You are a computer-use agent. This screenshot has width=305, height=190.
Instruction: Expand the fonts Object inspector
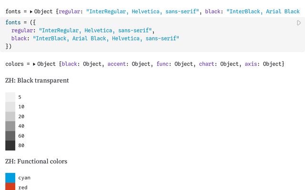coord(31,11)
